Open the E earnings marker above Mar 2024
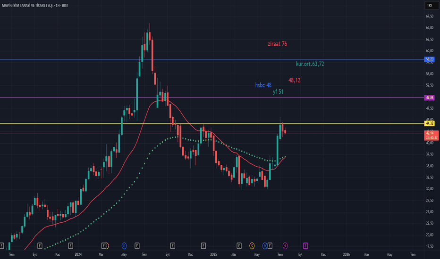The height and width of the screenshot is (259, 440). pos(103,246)
